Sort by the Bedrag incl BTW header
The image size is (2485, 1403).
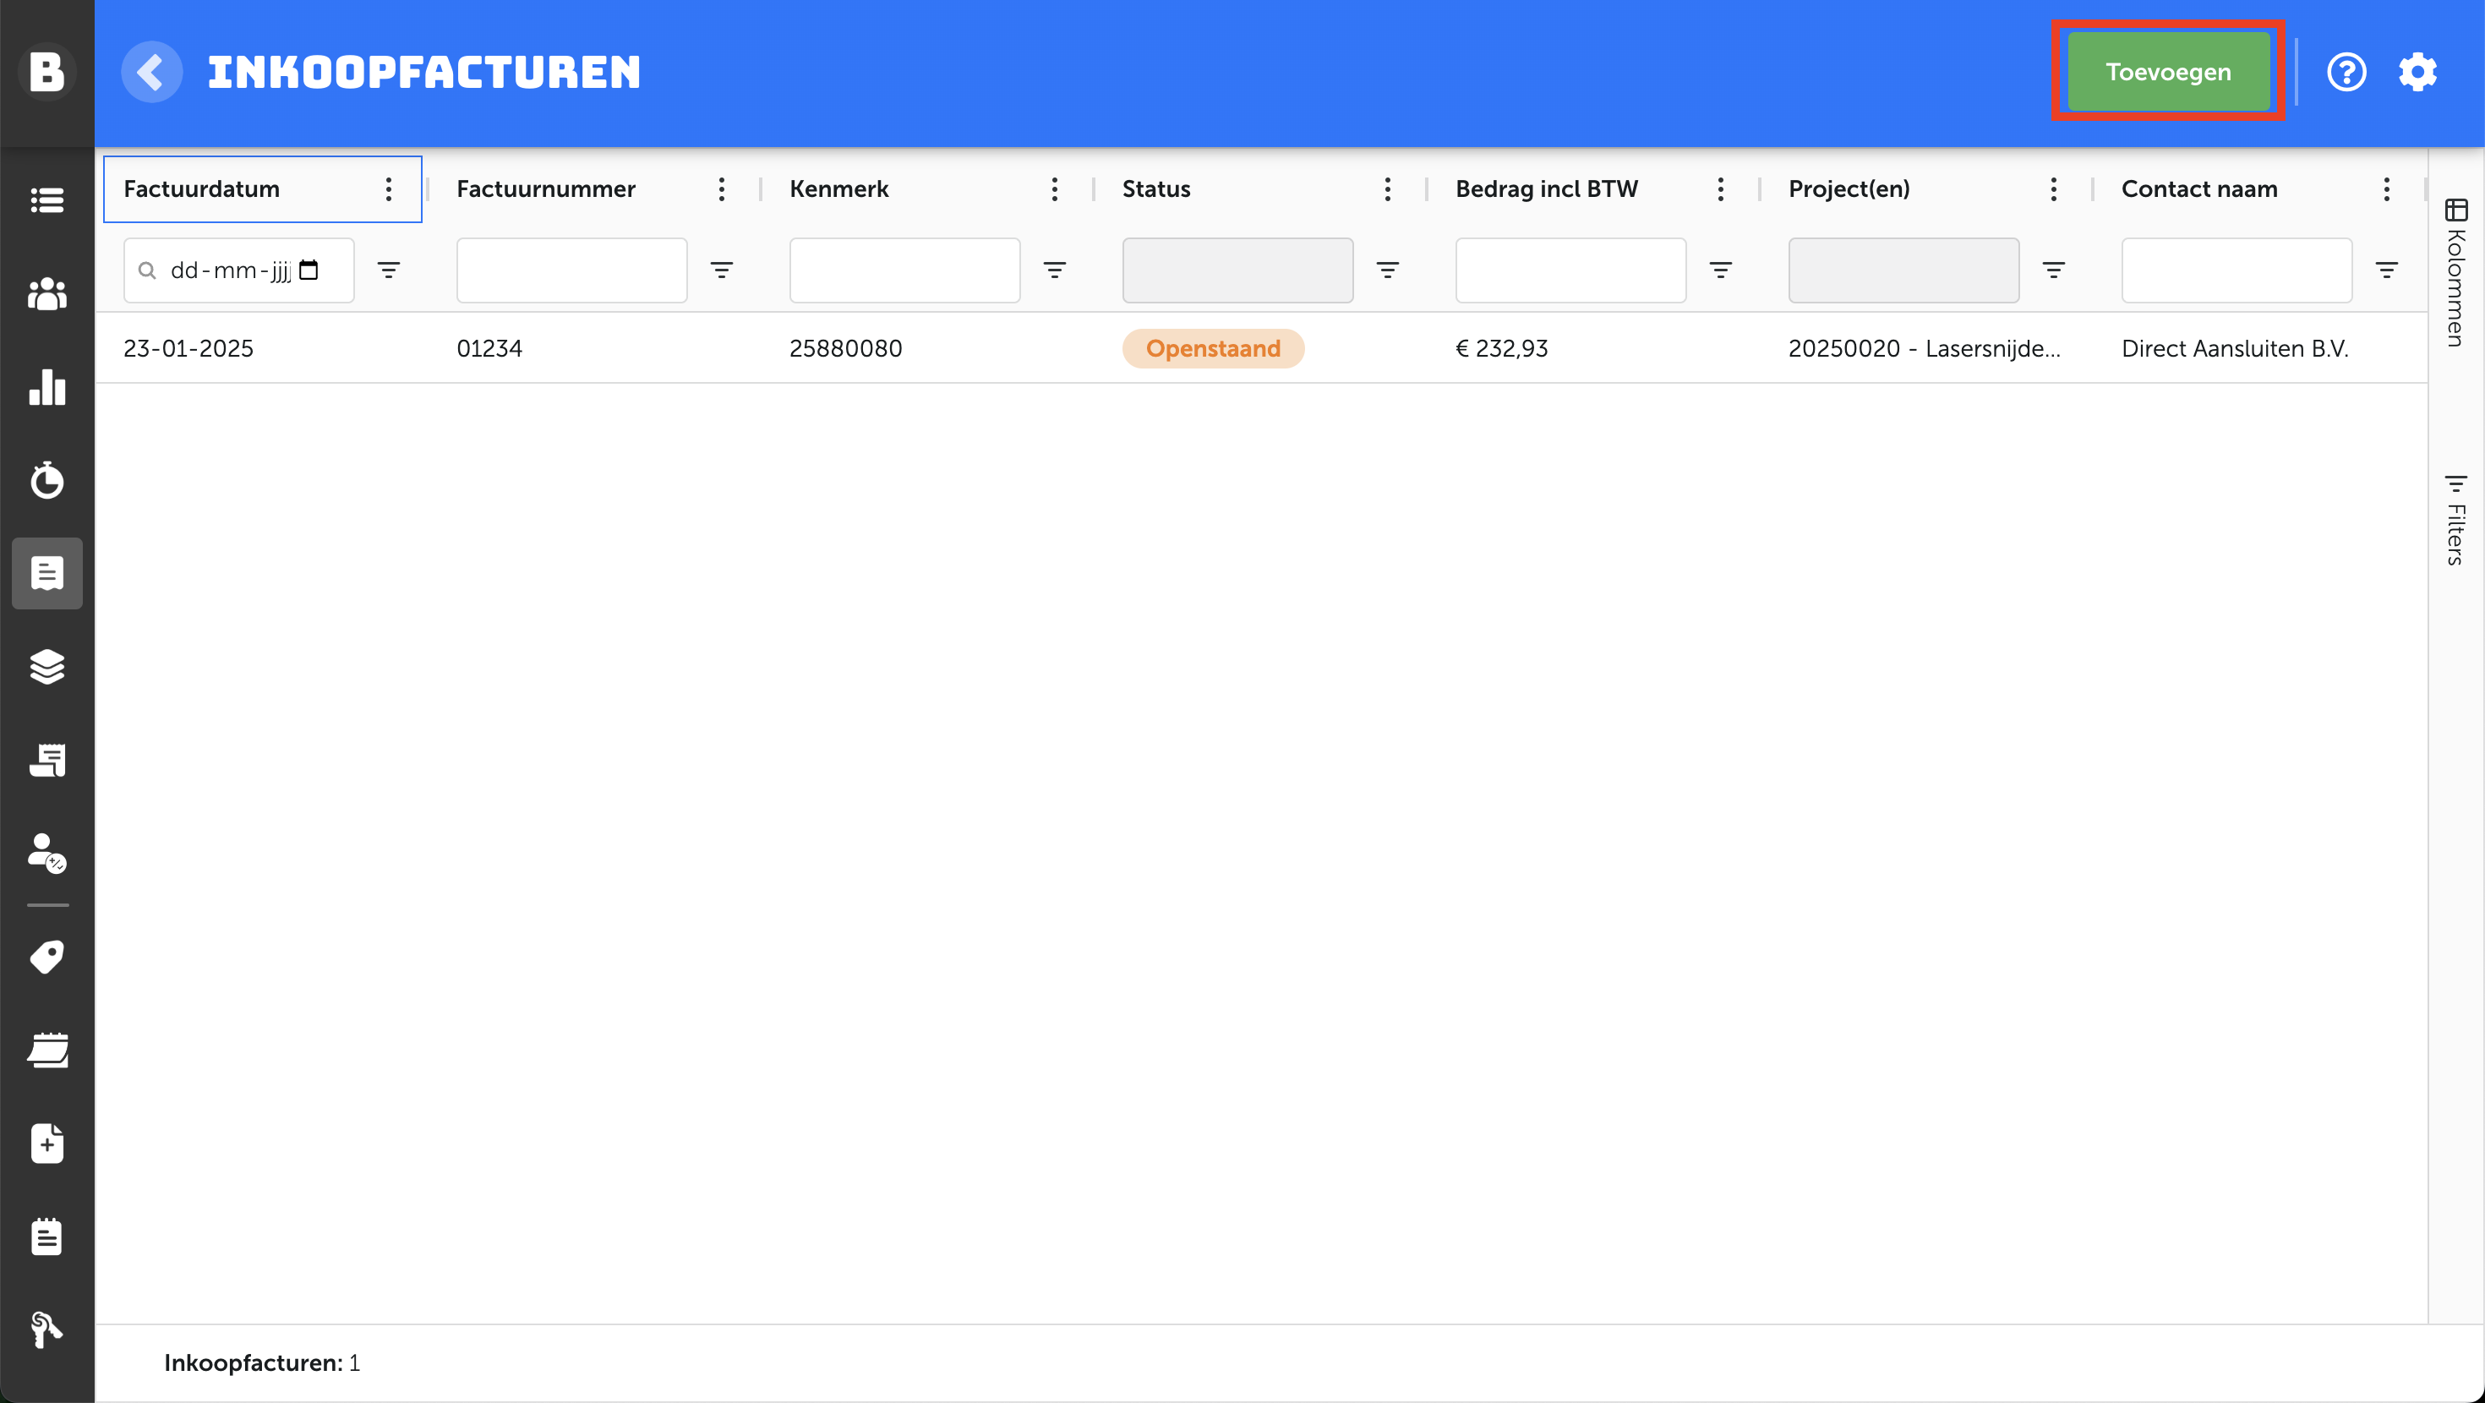[x=1547, y=189]
